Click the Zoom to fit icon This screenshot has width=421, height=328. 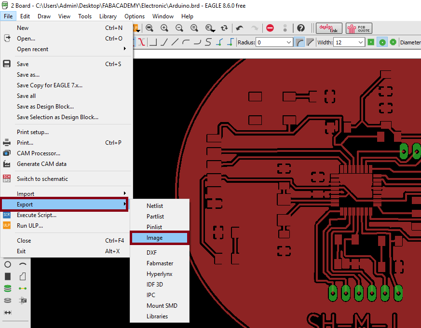tap(149, 28)
